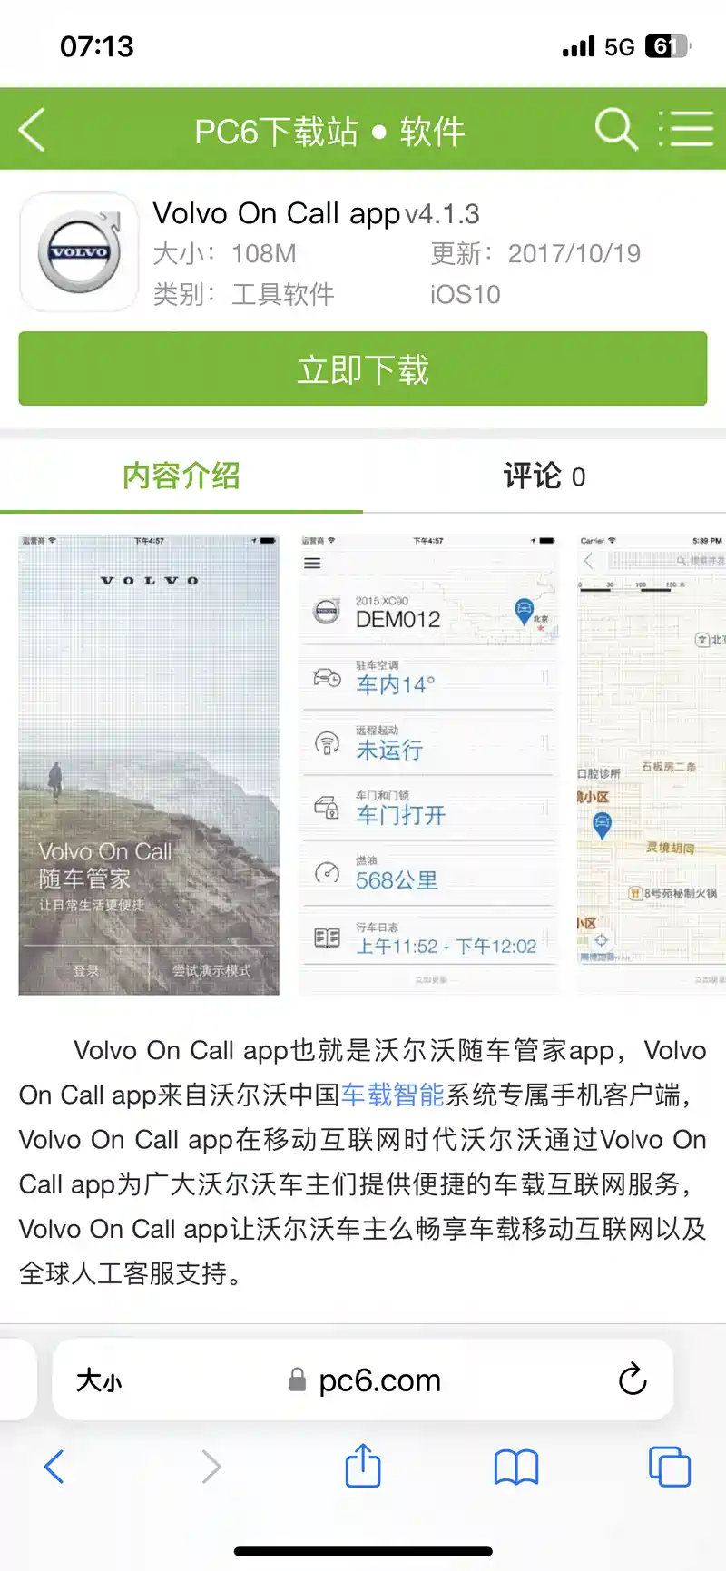The image size is (726, 1571).
Task: Tap the green header back arrow
Action: (x=33, y=130)
